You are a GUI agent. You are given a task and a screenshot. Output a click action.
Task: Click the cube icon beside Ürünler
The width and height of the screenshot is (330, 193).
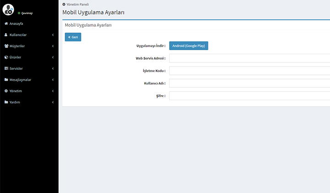[6, 57]
